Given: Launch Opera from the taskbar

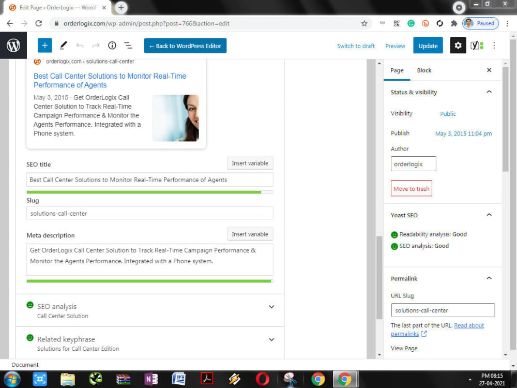Looking at the screenshot, I should (x=262, y=379).
